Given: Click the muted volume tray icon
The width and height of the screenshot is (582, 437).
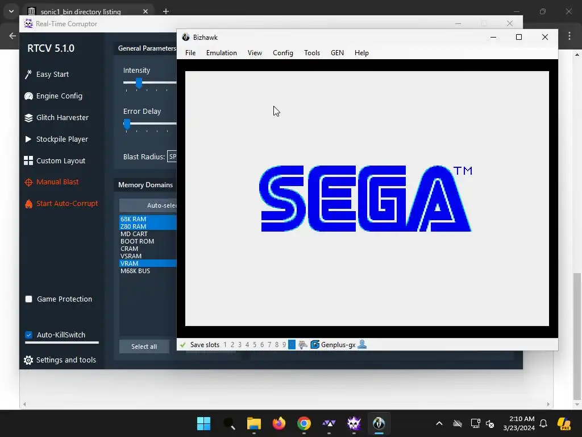Looking at the screenshot, I should 490,423.
